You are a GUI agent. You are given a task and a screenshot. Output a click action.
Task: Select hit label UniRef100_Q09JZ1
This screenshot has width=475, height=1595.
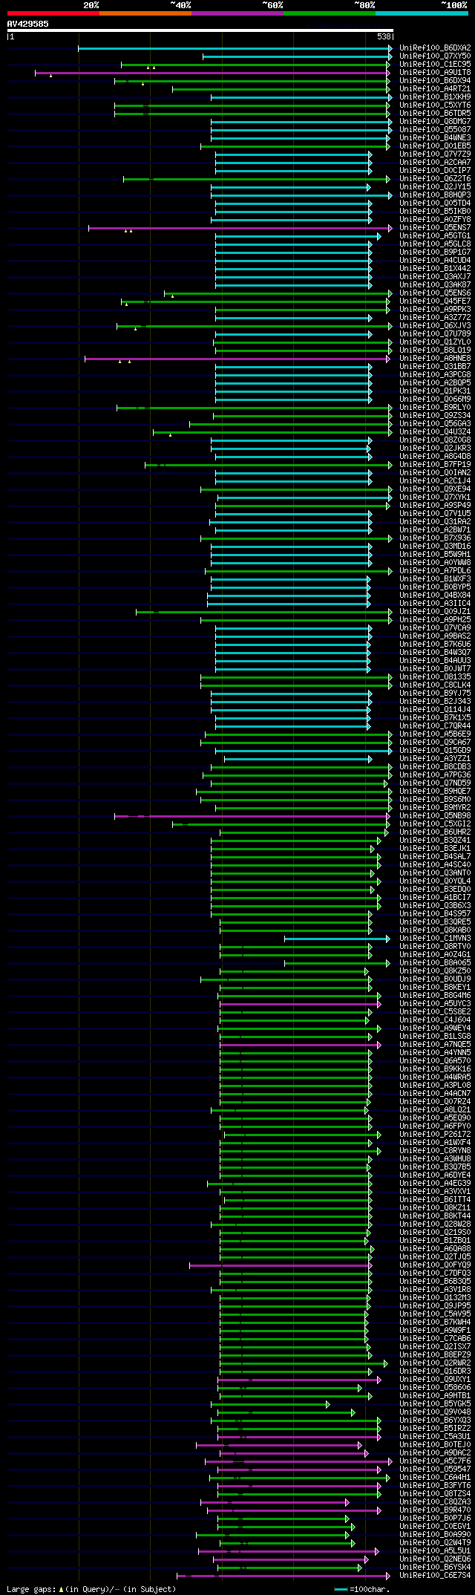435,612
